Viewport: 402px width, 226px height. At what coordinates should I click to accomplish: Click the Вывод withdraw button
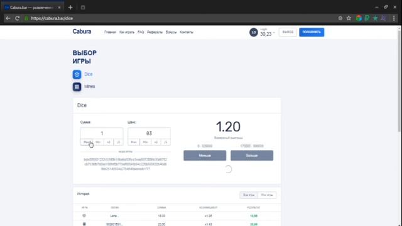[x=288, y=32]
